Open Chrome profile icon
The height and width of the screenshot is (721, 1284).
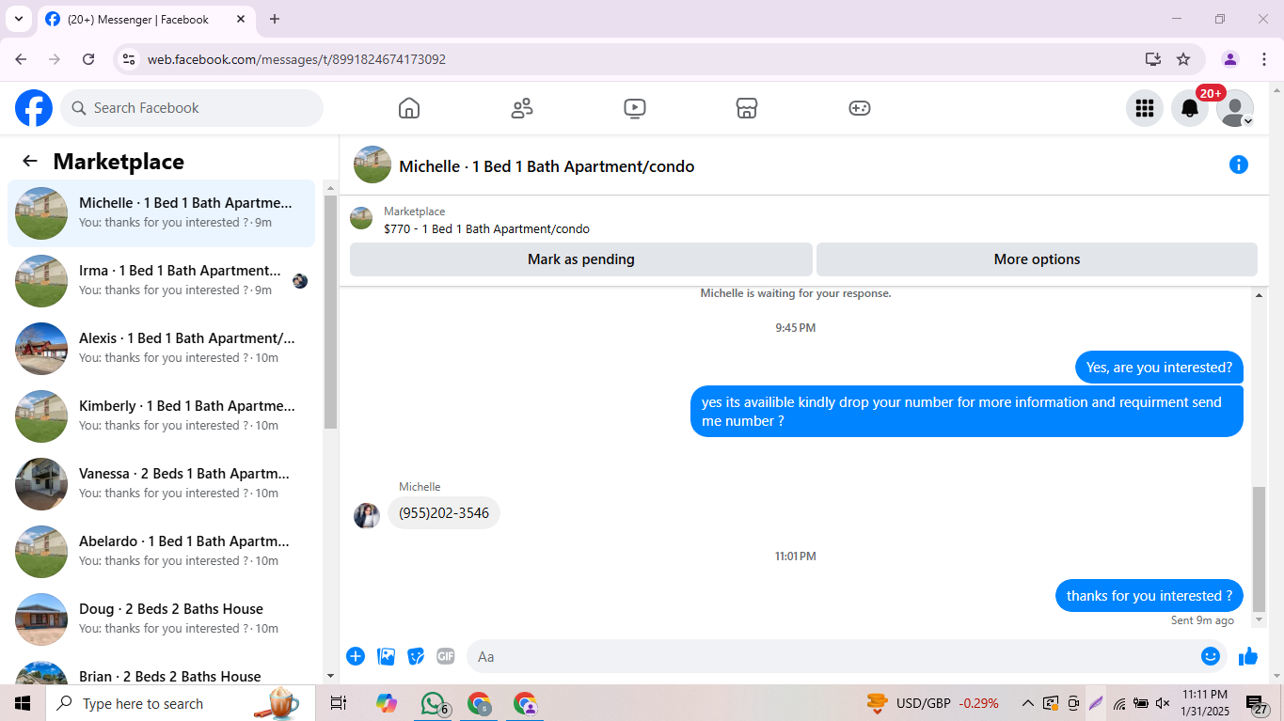[x=1230, y=59]
